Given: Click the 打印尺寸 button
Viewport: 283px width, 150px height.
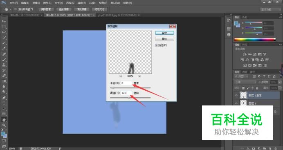Looking at the screenshot, I should click(x=99, y=9).
